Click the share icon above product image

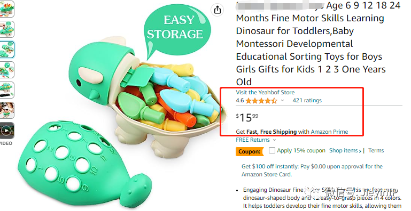point(218,10)
